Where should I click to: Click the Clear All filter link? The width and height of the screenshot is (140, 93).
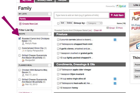coord(98,30)
